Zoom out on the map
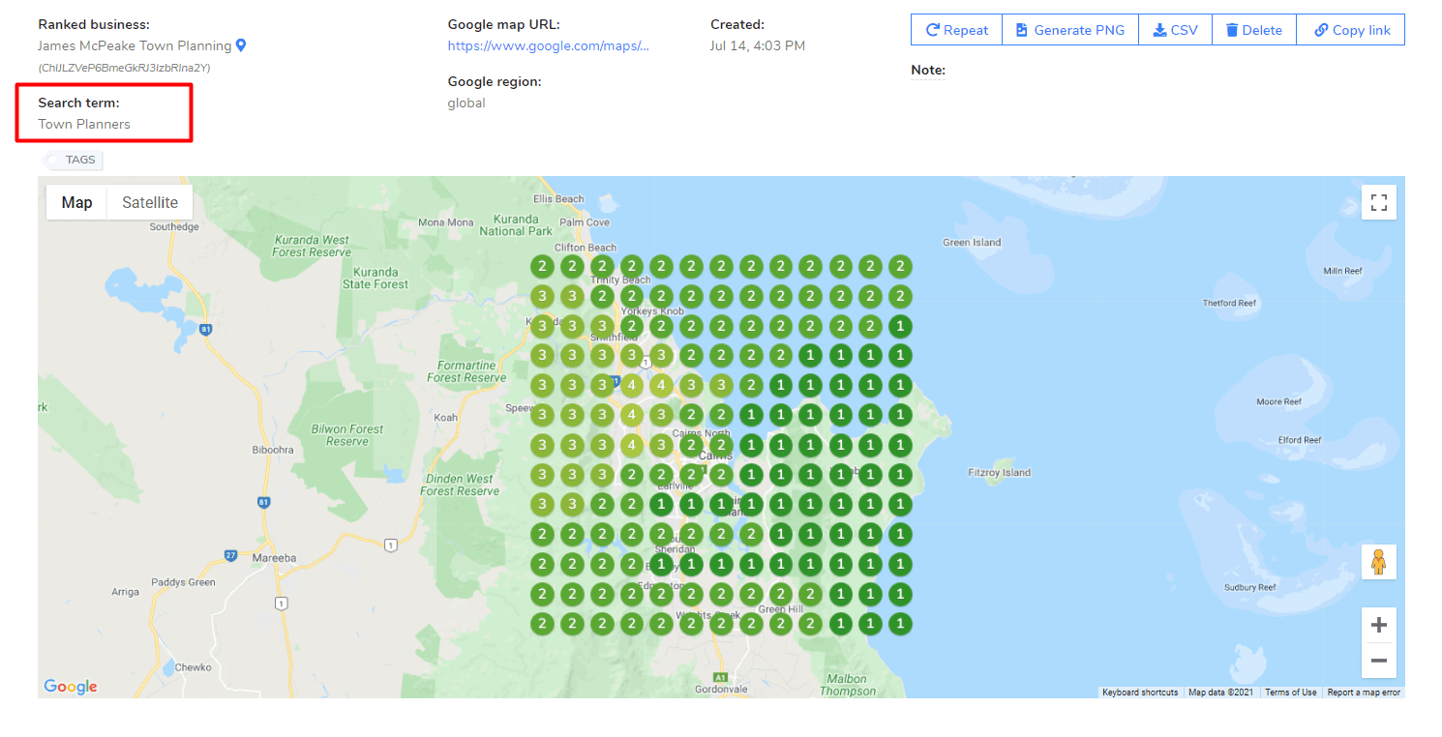This screenshot has width=1442, height=737. 1379,661
